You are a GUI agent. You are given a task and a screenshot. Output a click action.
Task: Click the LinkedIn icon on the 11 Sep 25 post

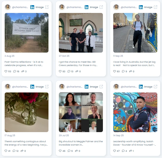pyautogui.click(x=141, y=7)
